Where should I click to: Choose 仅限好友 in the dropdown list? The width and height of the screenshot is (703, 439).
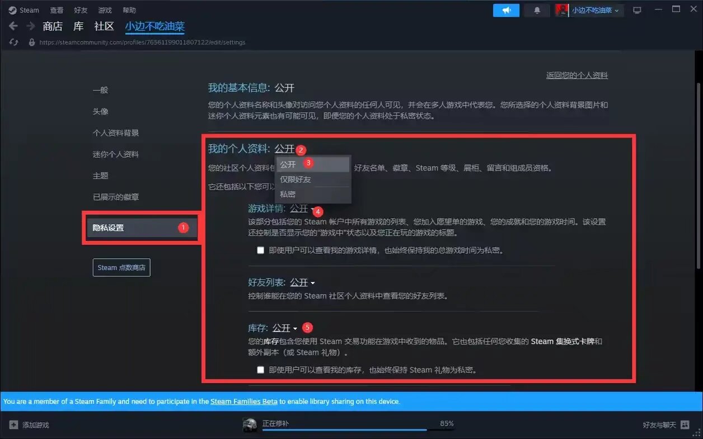click(x=313, y=180)
